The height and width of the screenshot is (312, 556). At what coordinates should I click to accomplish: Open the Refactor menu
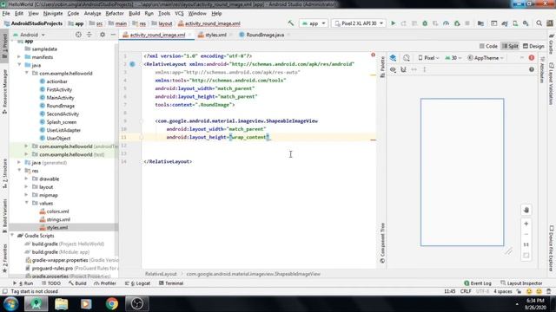point(115,14)
